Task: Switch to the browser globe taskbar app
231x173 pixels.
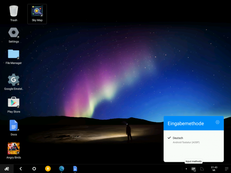Action: pyautogui.click(x=61, y=169)
